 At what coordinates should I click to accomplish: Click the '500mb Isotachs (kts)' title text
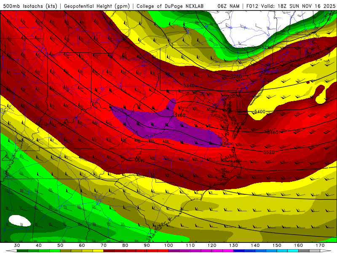point(30,6)
